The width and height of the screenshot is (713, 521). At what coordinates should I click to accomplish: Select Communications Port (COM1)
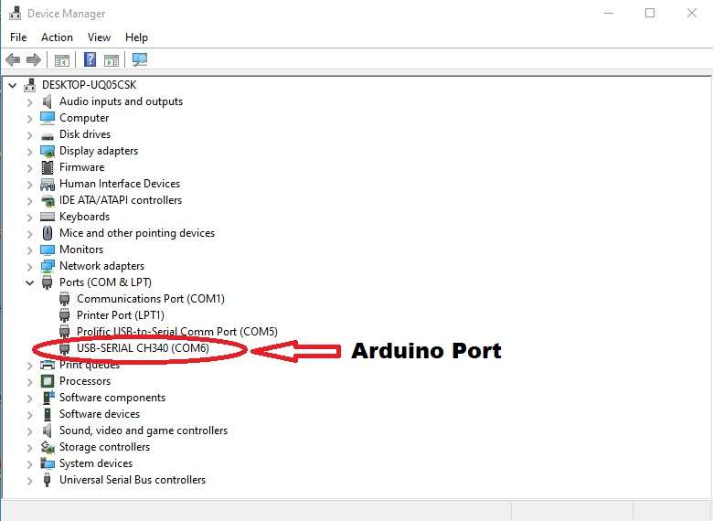(151, 299)
